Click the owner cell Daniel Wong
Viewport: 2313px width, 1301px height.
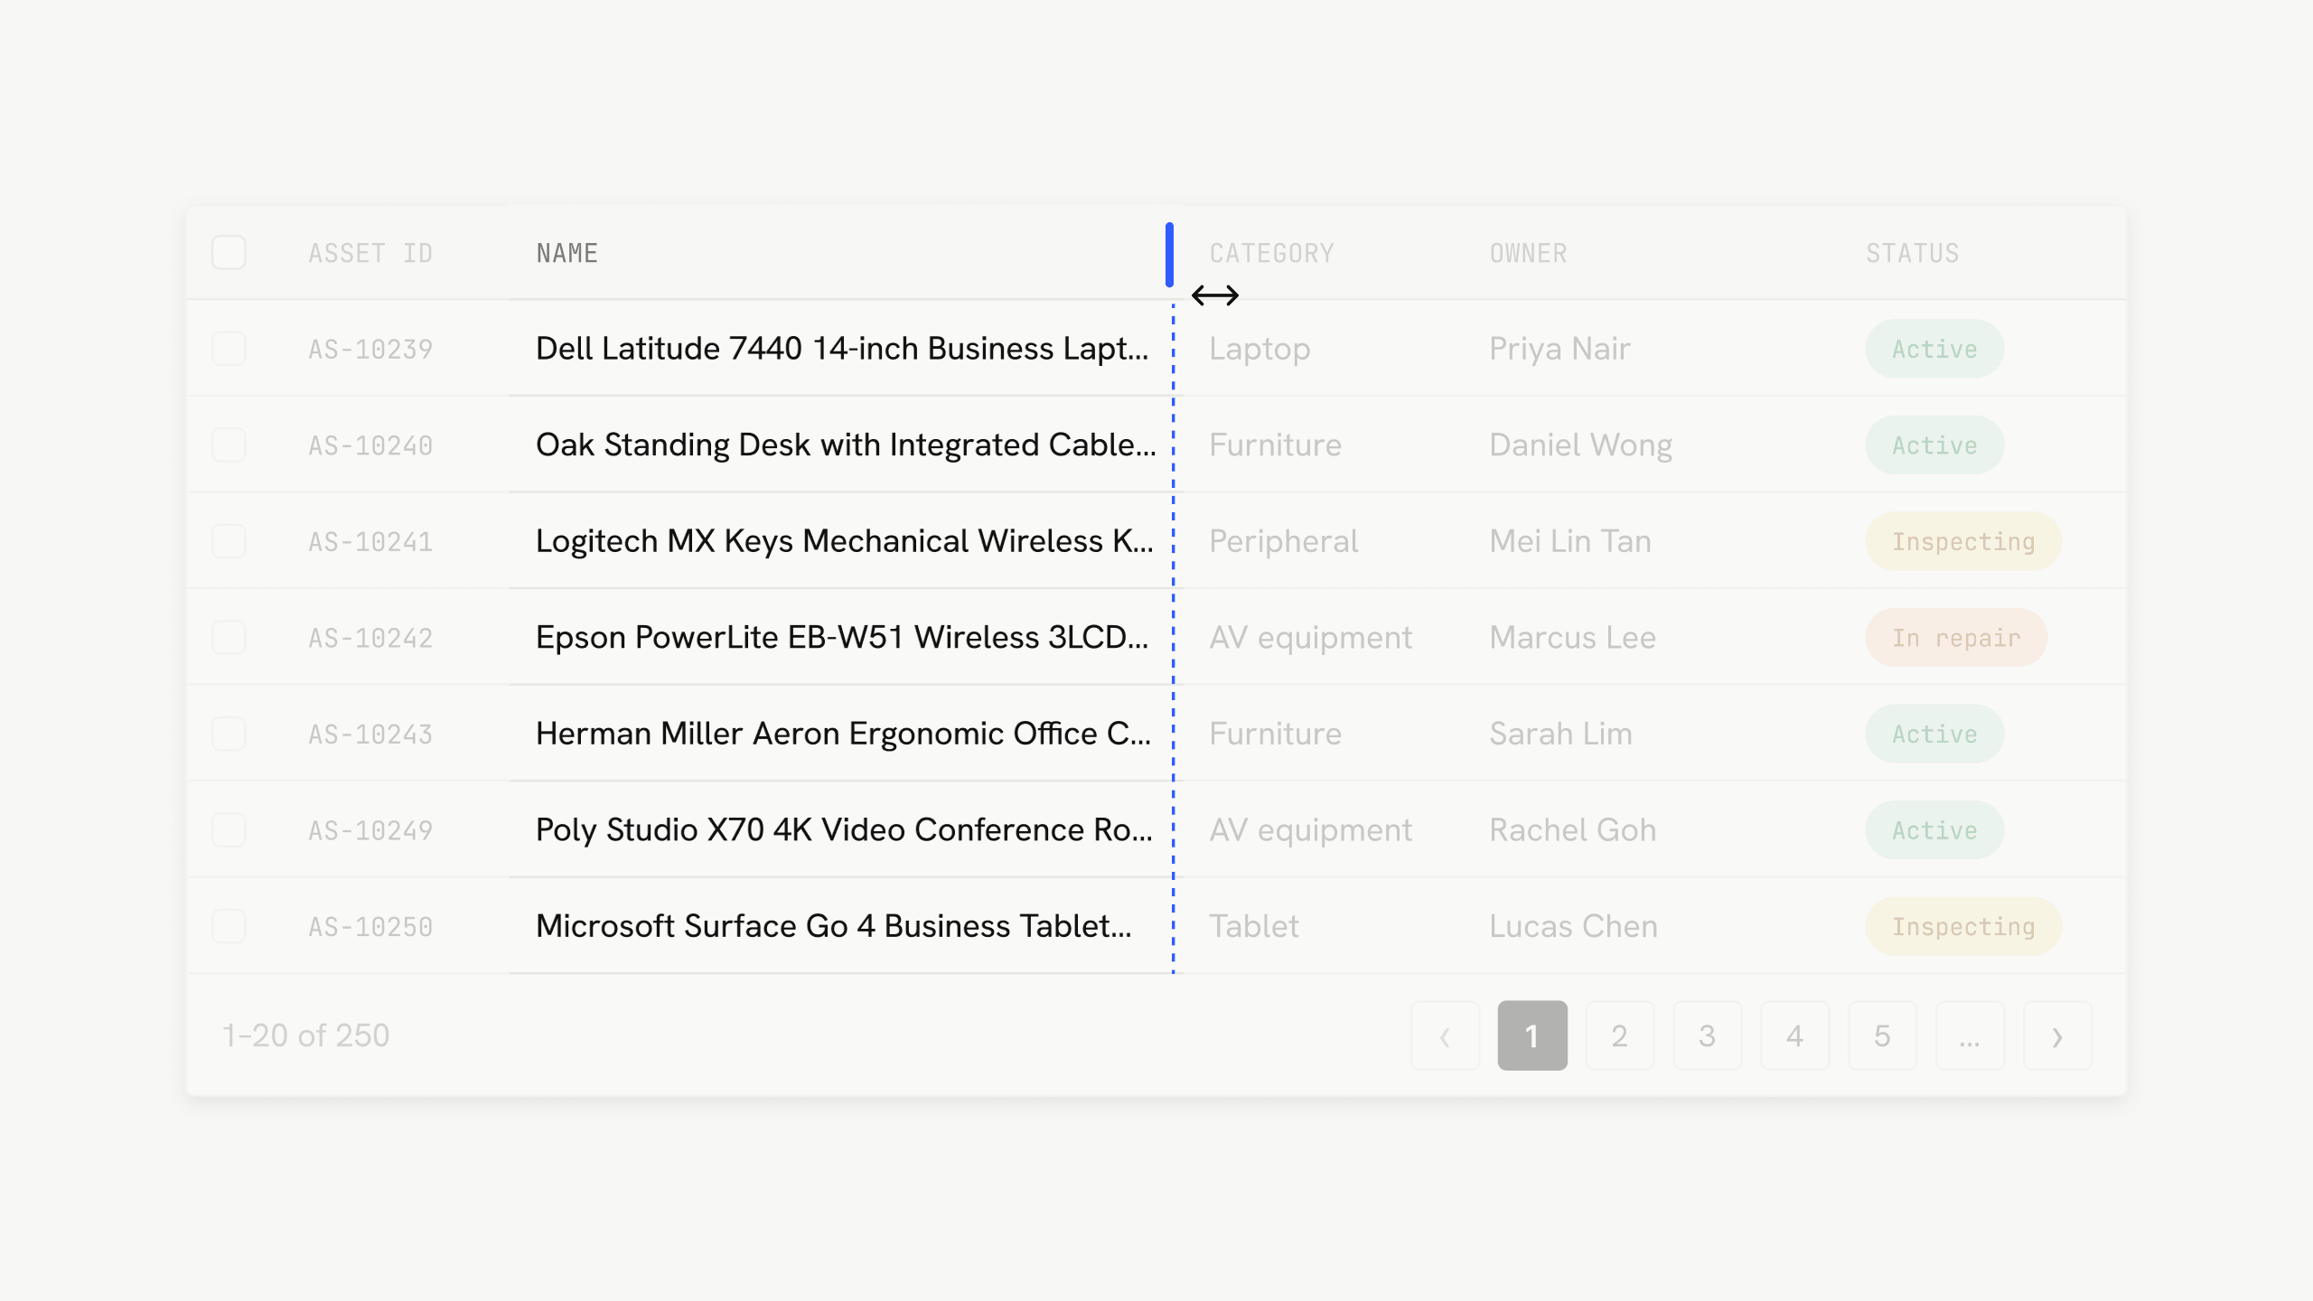1581,445
